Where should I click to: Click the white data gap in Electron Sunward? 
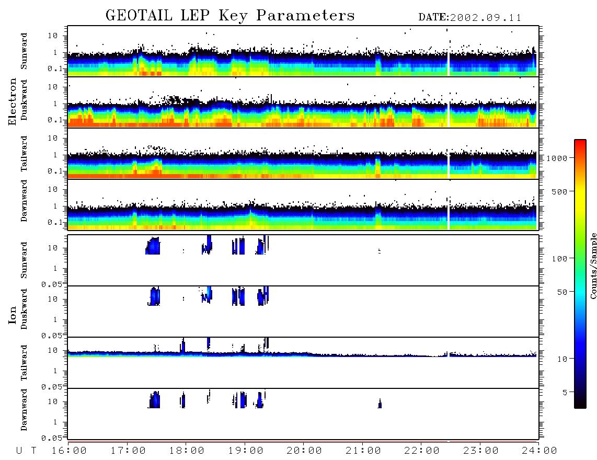pyautogui.click(x=449, y=65)
